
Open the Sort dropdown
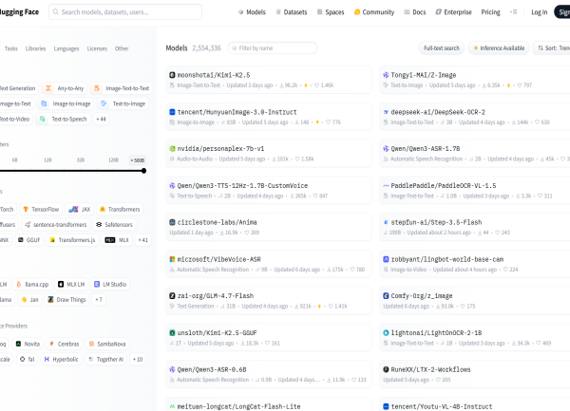pos(552,47)
